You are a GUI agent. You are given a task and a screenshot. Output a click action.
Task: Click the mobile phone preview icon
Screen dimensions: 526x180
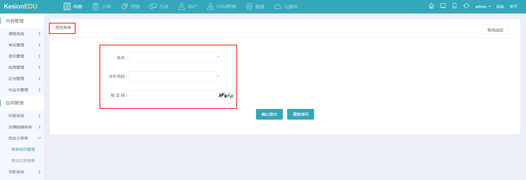454,6
